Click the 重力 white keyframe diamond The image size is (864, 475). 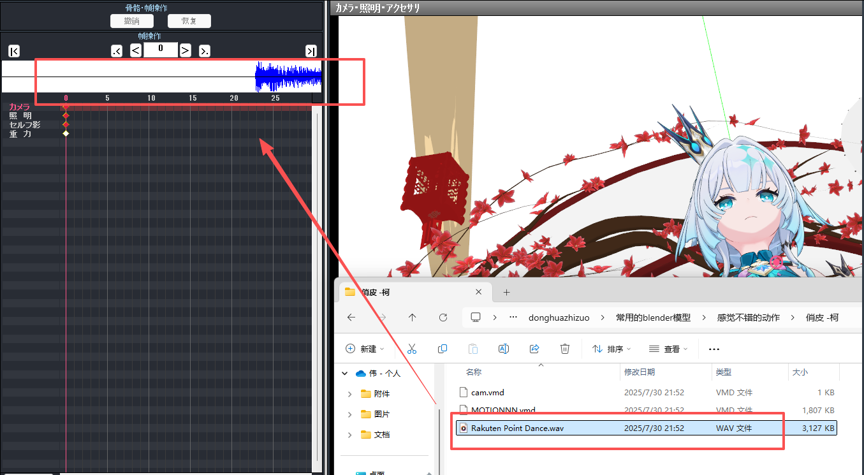66,134
